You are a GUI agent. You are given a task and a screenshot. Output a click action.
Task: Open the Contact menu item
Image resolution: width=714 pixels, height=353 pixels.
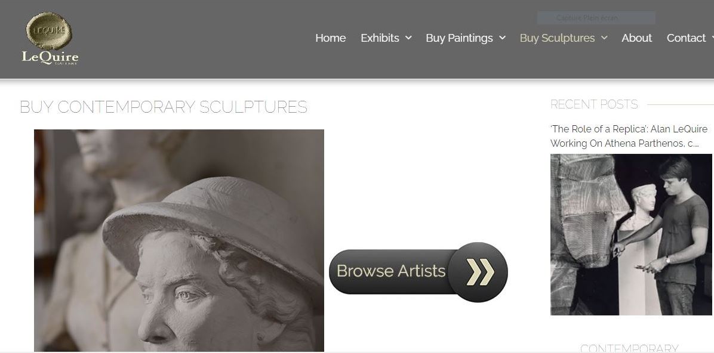tap(686, 38)
